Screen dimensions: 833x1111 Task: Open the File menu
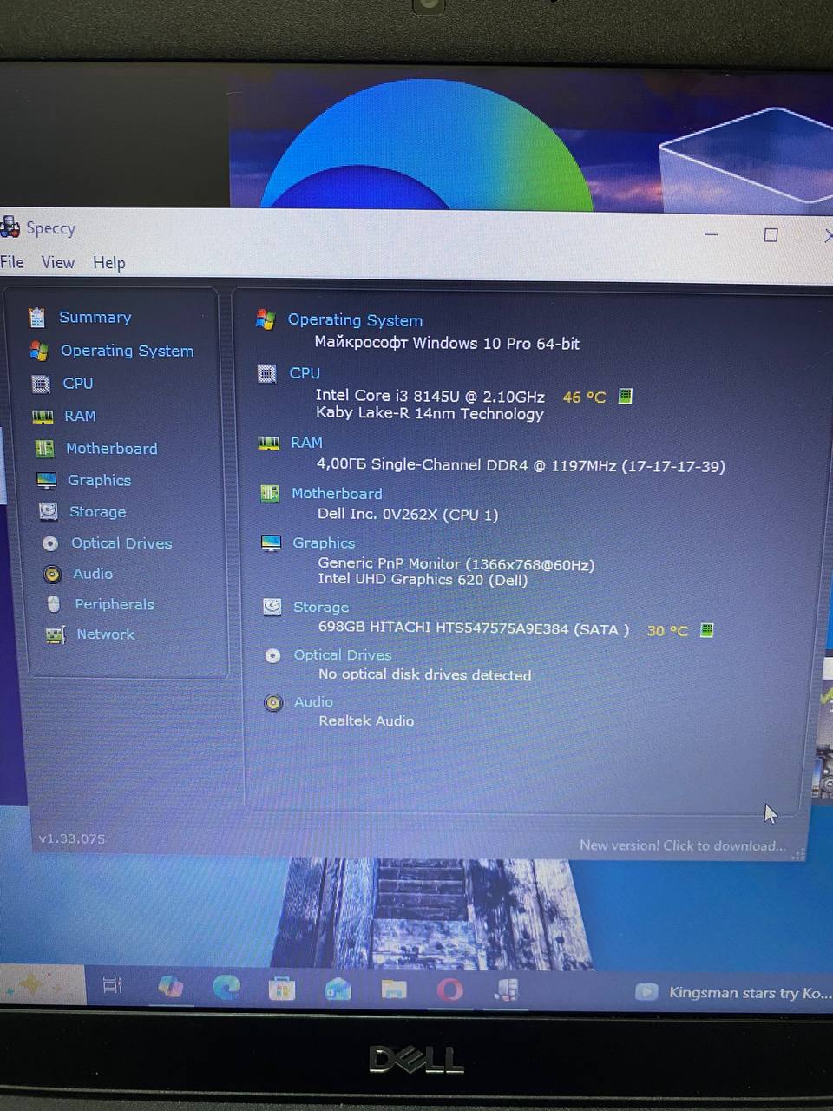[x=12, y=262]
